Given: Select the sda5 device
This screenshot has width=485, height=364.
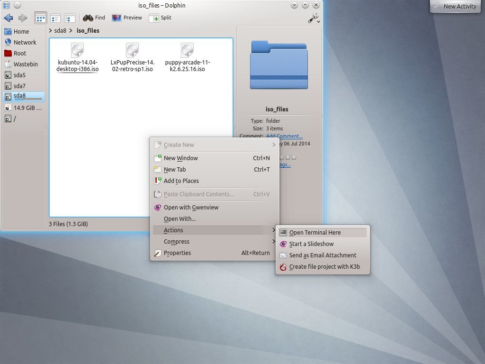Looking at the screenshot, I should pos(23,75).
